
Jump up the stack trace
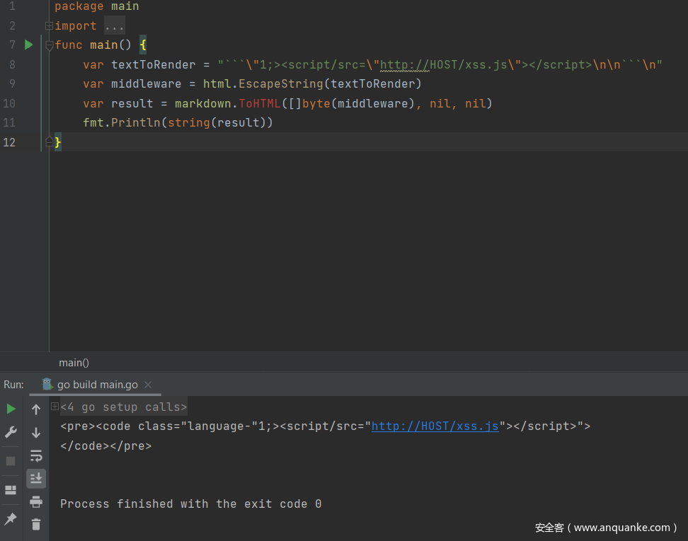36,409
